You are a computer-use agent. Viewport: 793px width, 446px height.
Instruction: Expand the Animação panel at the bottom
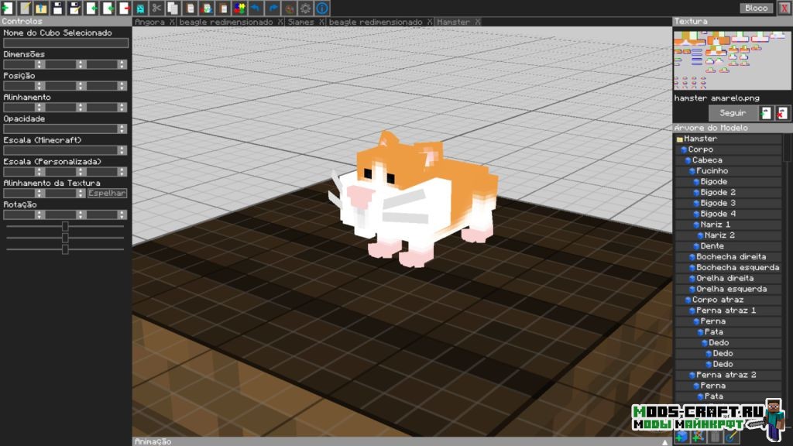tap(664, 442)
